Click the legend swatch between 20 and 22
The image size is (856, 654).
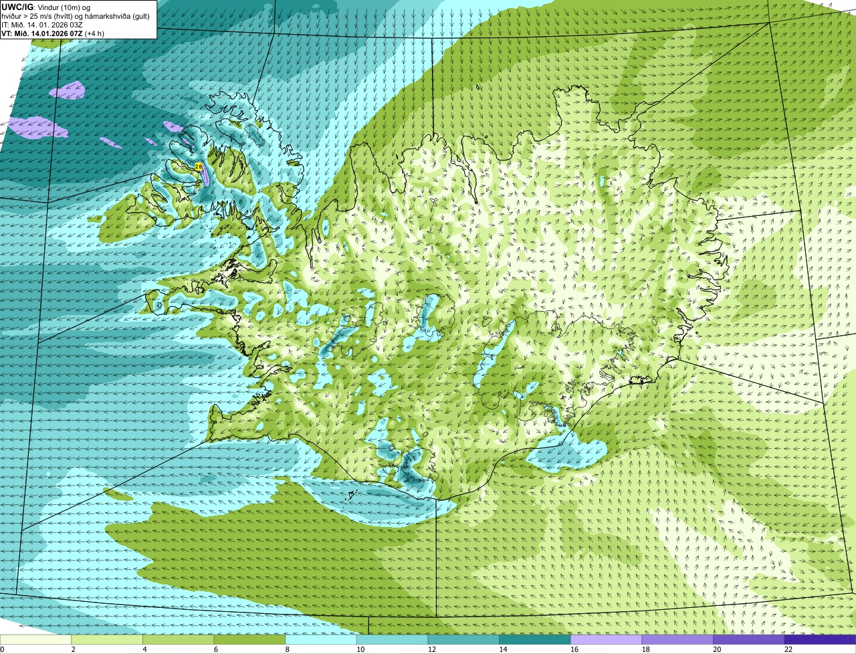(749, 639)
